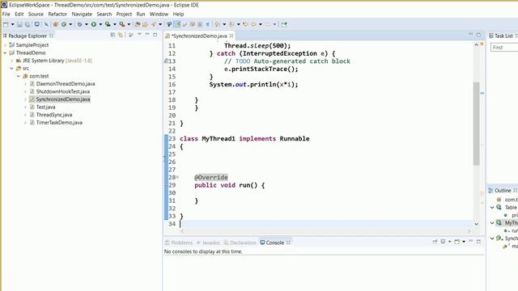Select TimerTaskDemo.java file

[59, 122]
